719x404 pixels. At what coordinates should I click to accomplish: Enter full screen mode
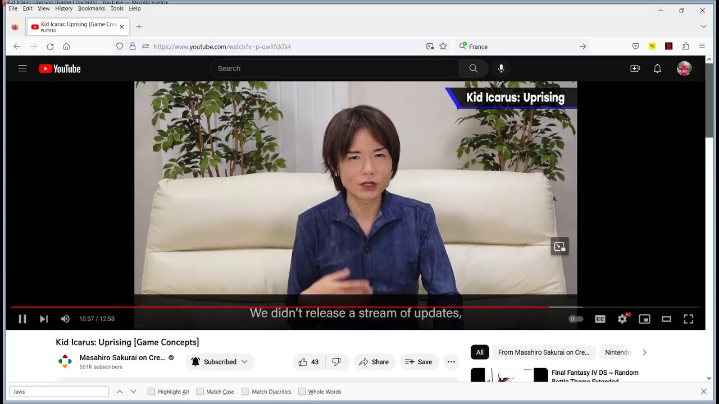point(688,319)
